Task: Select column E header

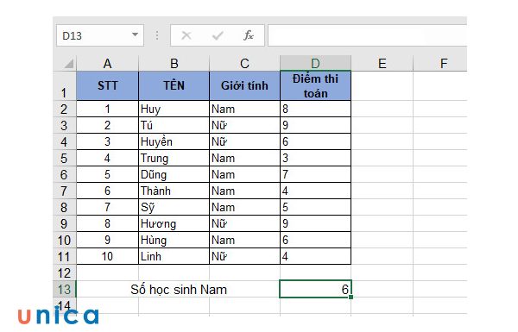Action: pyautogui.click(x=382, y=63)
